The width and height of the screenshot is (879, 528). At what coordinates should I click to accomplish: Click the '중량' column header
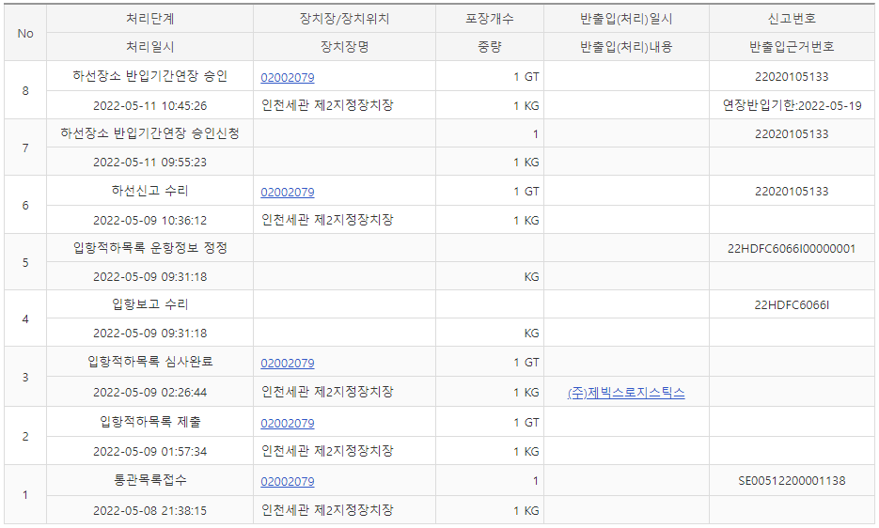pos(490,47)
